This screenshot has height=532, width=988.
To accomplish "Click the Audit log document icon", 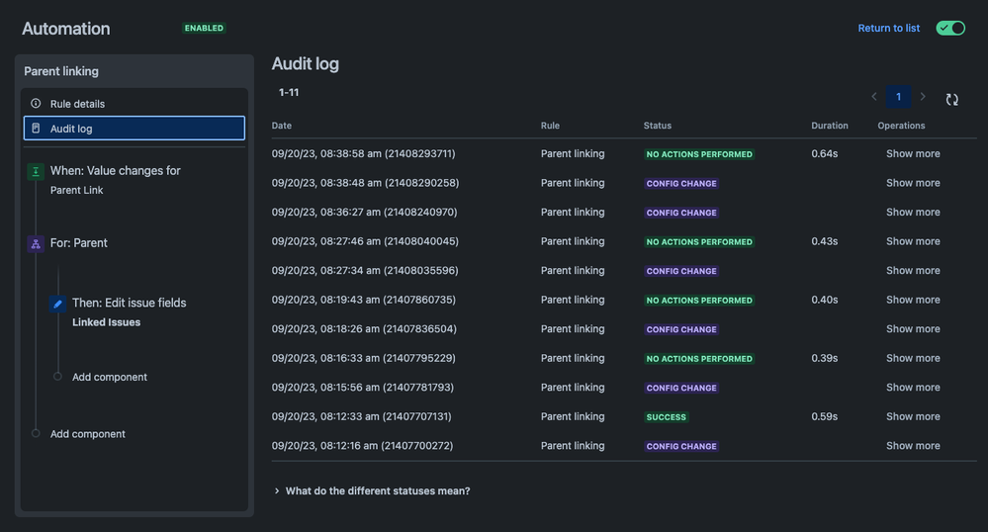I will click(x=36, y=128).
